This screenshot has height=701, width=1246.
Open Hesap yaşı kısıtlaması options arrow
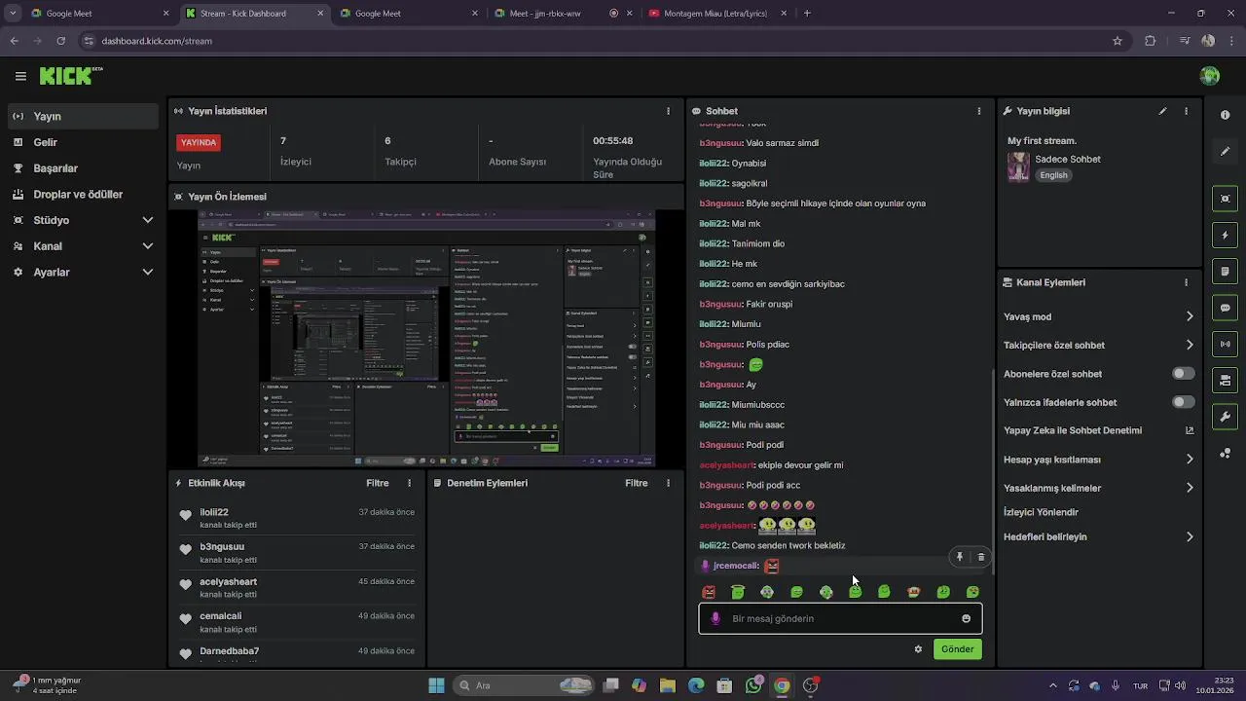tap(1190, 460)
